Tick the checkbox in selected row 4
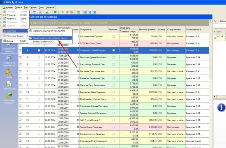This screenshot has height=148, width=226. 39,50
